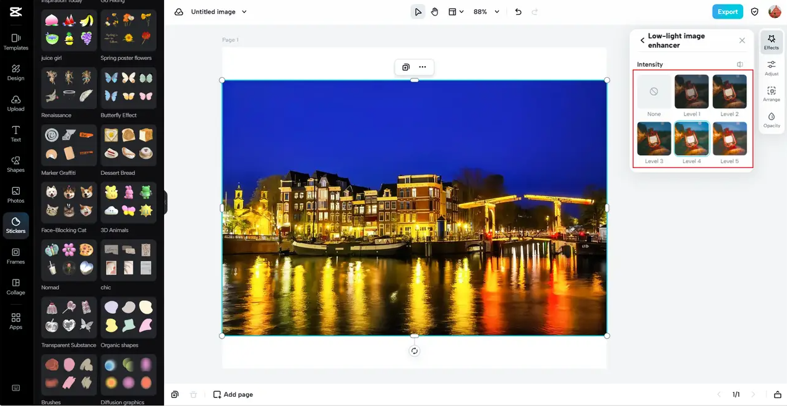Open more options on floating toolbar
This screenshot has height=406, width=787.
point(423,67)
